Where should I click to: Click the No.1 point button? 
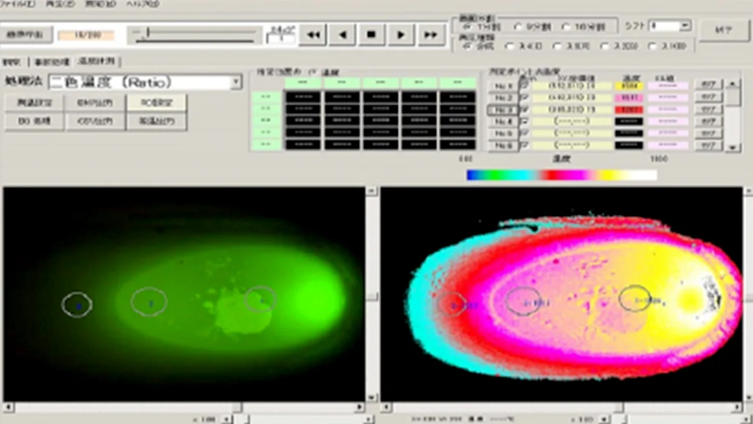[503, 86]
